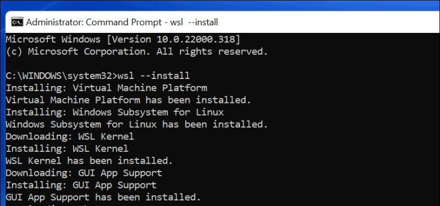Click the Microsoft Corporation copyright line

(137, 51)
